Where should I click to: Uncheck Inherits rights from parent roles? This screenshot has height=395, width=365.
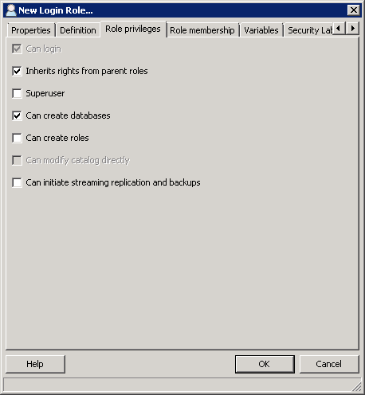pos(17,71)
